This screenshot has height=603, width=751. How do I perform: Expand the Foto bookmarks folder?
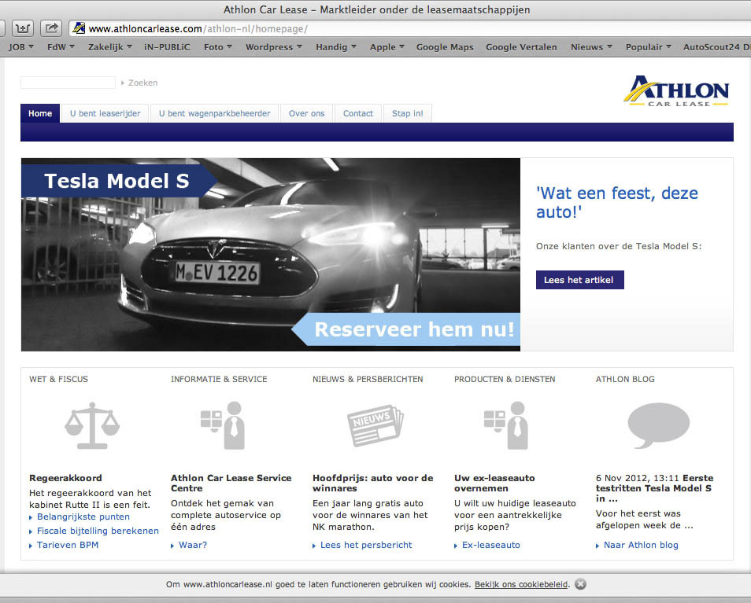(218, 47)
